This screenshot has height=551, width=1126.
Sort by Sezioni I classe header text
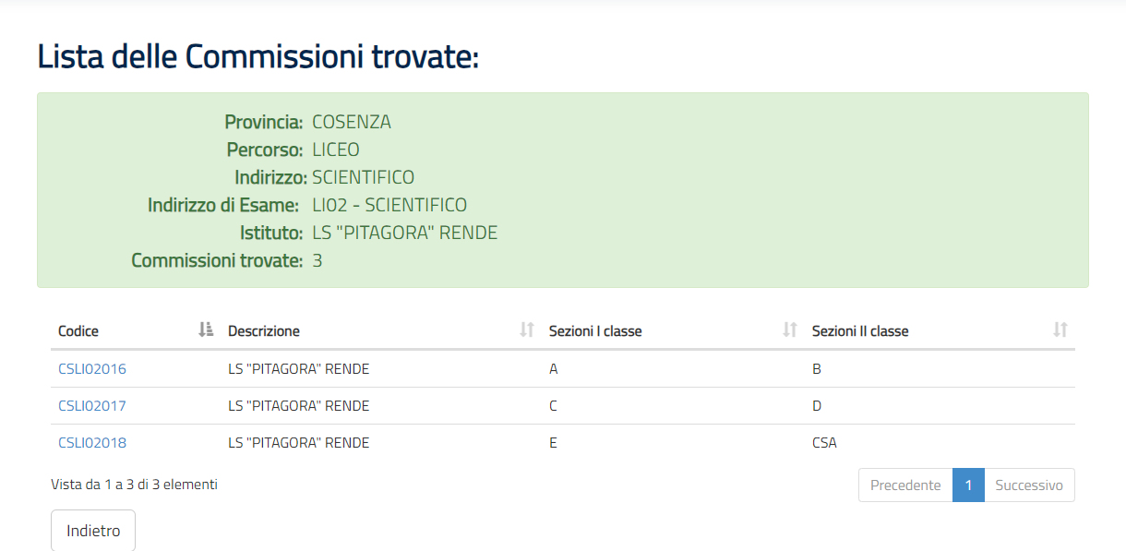(x=595, y=331)
